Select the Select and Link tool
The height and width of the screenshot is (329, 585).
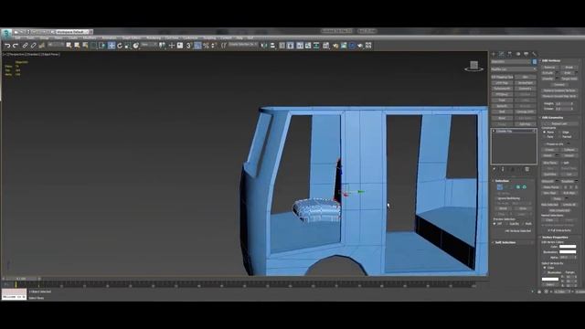click(x=25, y=46)
